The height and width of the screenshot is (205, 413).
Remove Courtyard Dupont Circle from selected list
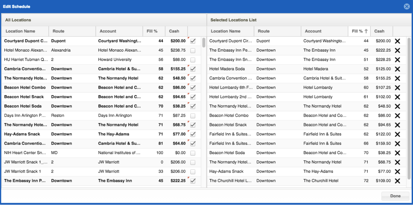(x=397, y=41)
